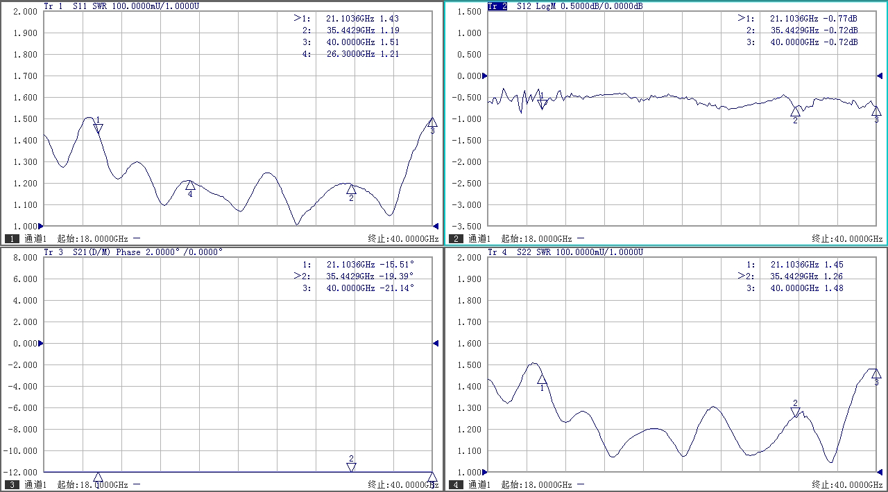This screenshot has width=888, height=492.
Task: Click window 3 number badge
Action: (x=12, y=484)
